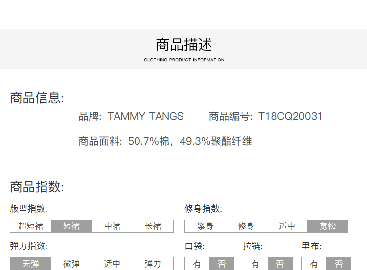This screenshot has height=270, width=367.
Task: Click the highlighted 宽松 fit option
Action: coord(327,226)
